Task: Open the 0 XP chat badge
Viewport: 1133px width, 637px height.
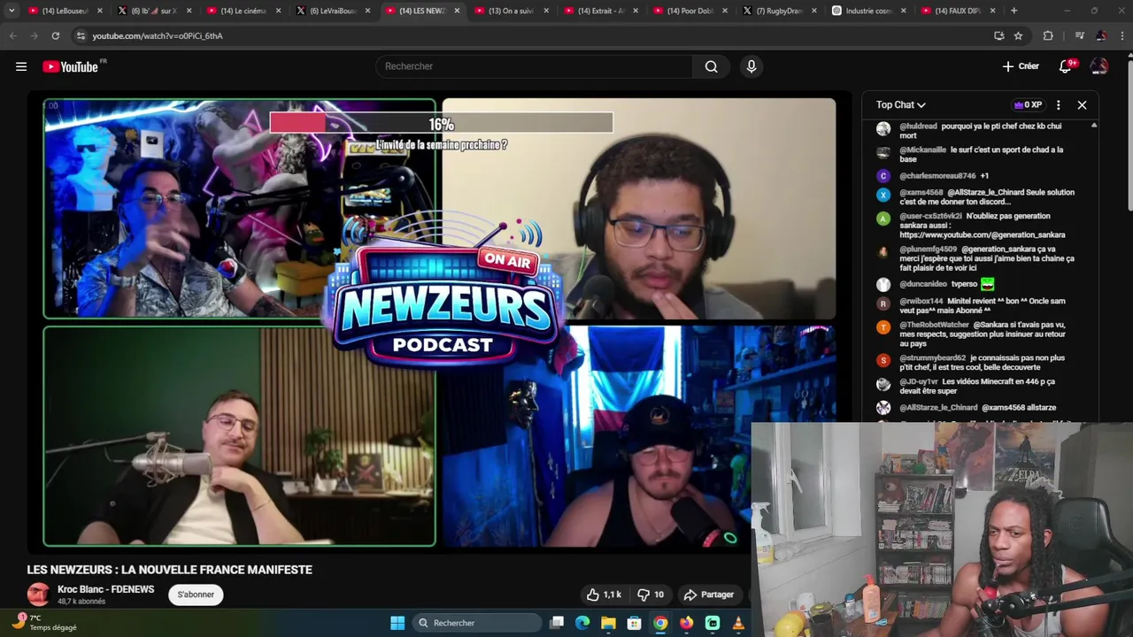Action: pos(1028,105)
